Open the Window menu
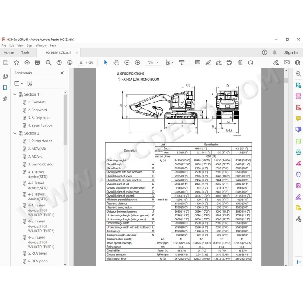 (x=41, y=45)
